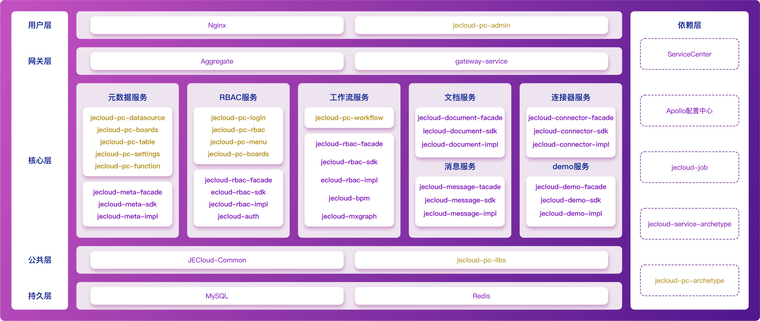The height and width of the screenshot is (321, 760).
Task: Select the jecloud-pc-admin block
Action: (481, 25)
